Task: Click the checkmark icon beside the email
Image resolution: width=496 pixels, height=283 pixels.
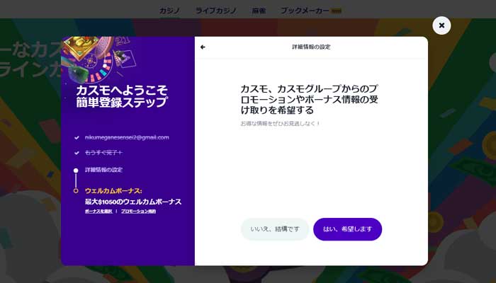Action: pos(77,138)
